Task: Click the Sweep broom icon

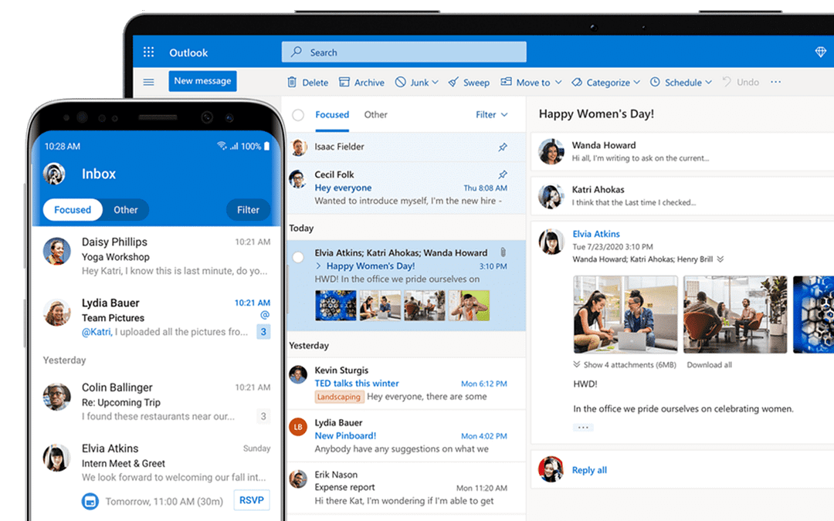Action: [453, 82]
